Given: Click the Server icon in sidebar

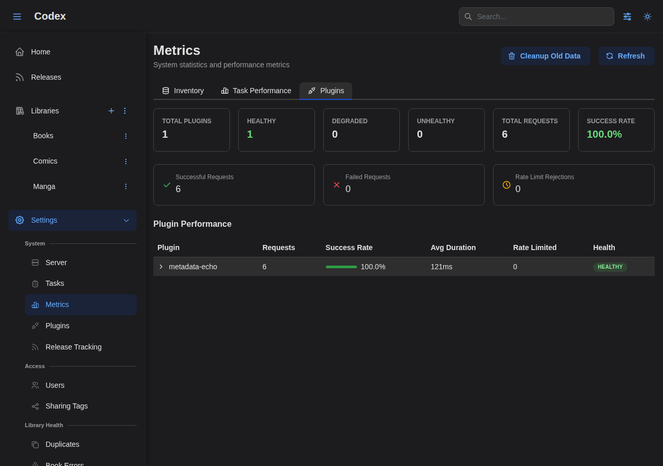Looking at the screenshot, I should click(x=35, y=263).
